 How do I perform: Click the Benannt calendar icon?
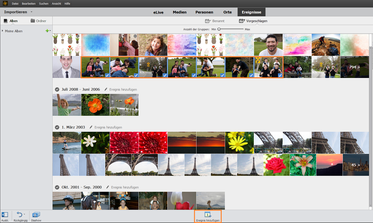208,21
